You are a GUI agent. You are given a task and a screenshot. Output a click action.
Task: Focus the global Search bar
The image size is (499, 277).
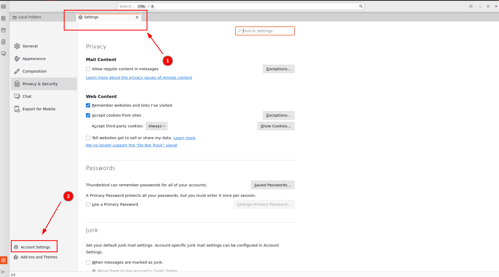(241, 6)
